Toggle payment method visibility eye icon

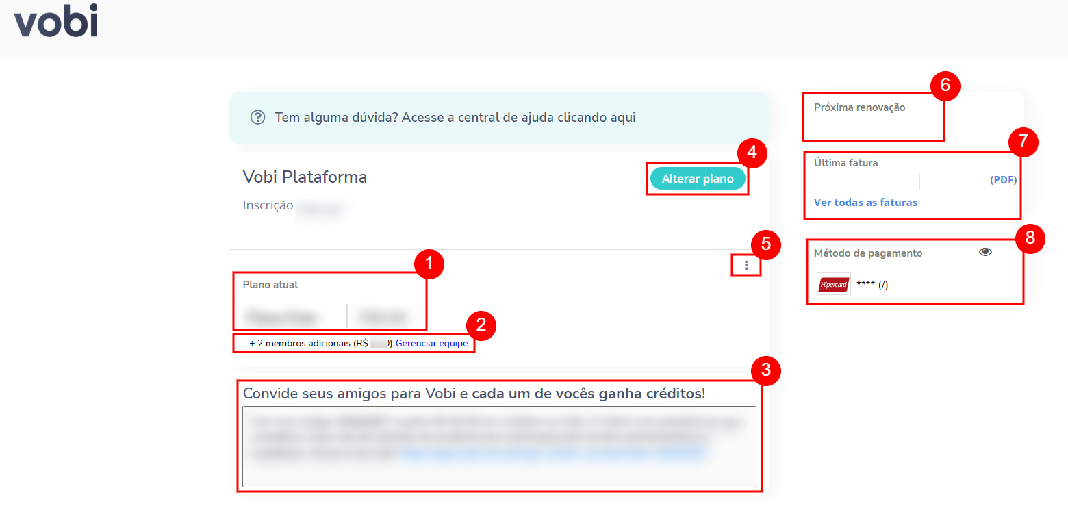tap(985, 252)
